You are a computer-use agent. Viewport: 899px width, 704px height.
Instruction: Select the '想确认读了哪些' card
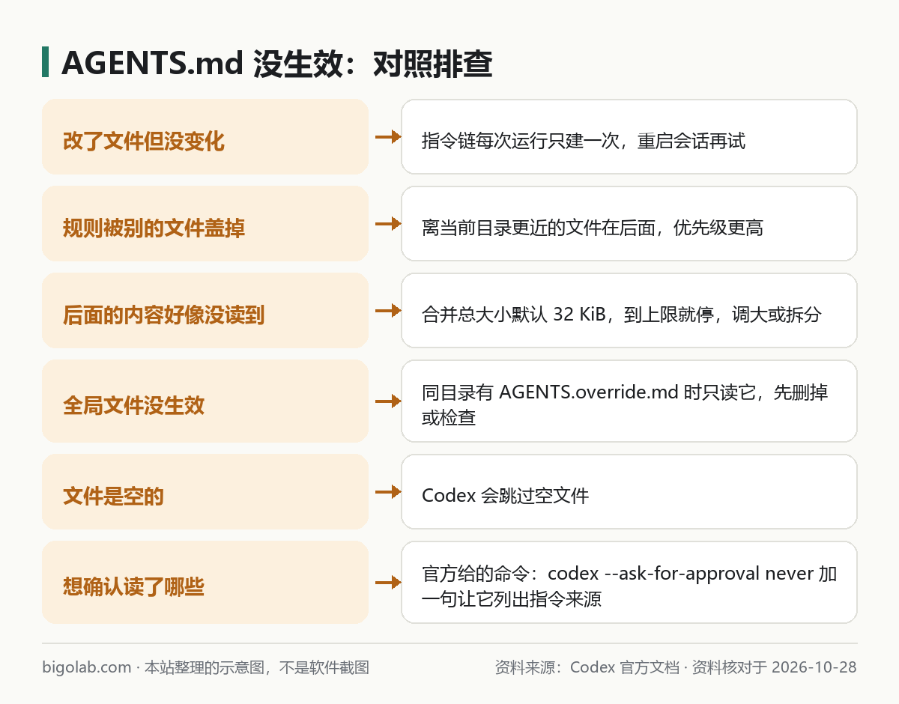tap(205, 583)
